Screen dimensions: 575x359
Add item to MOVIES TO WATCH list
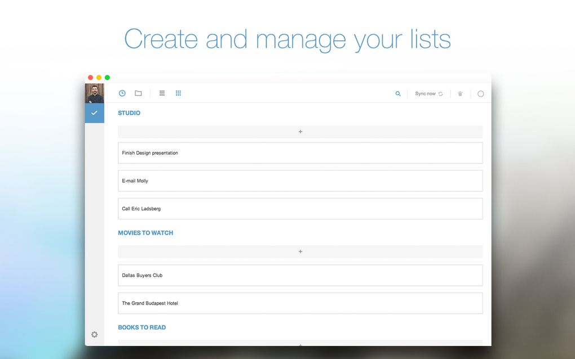click(300, 252)
